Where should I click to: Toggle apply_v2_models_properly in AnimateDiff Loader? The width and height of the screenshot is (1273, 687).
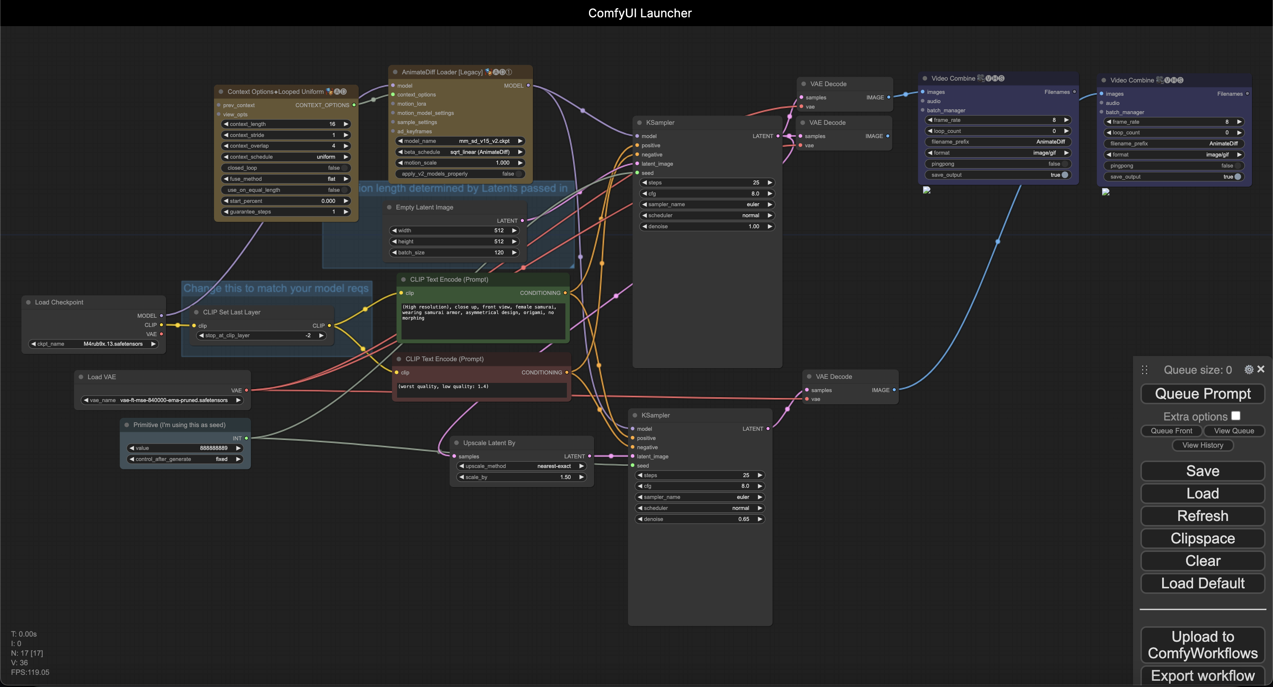pos(518,174)
